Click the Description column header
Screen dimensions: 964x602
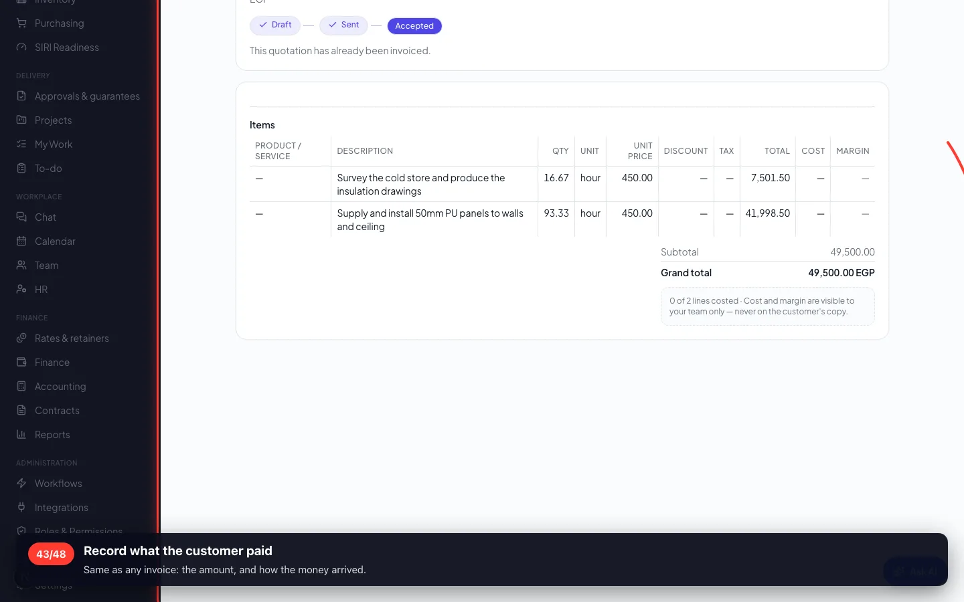point(365,151)
